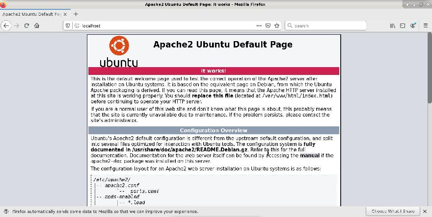The image size is (432, 217).
Task: Click 'mods-enabled' in the config tree
Action: pos(122,197)
